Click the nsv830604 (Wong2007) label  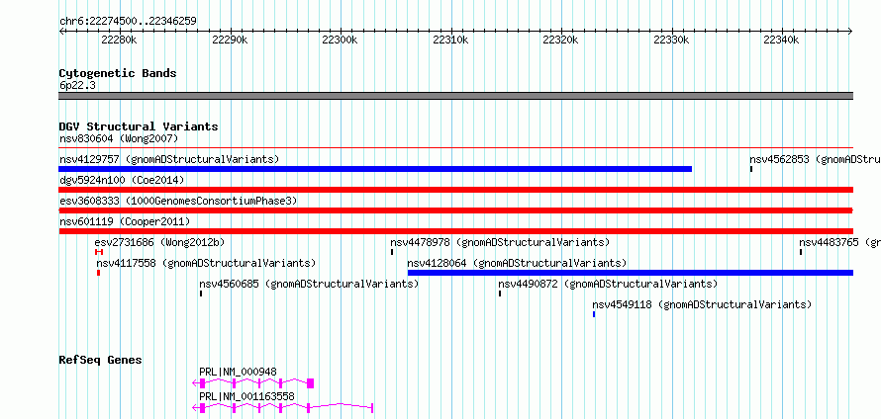[x=119, y=138]
